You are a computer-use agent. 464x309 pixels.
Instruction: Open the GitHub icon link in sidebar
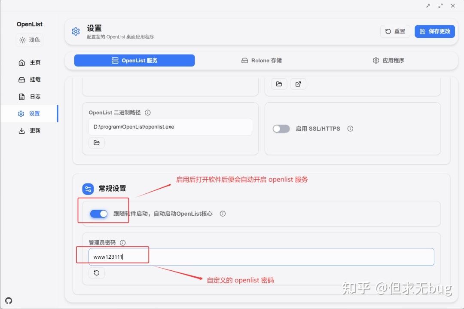(x=9, y=301)
